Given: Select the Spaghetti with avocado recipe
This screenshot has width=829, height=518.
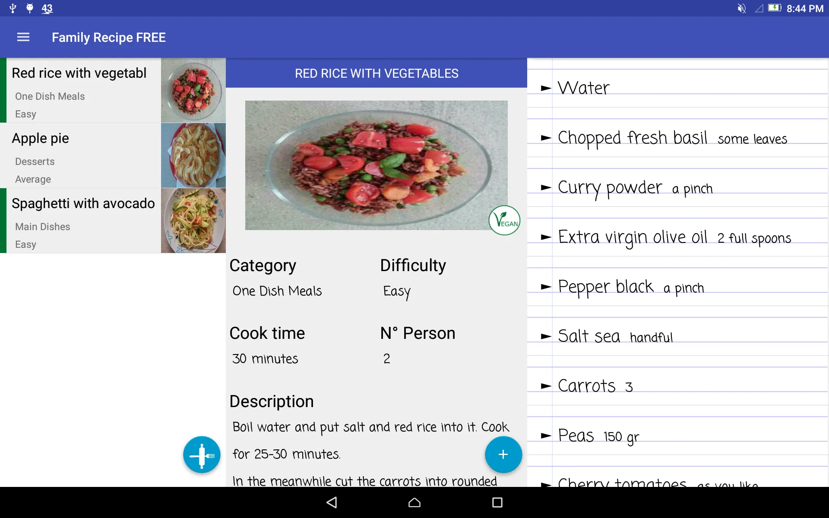Looking at the screenshot, I should tap(84, 221).
